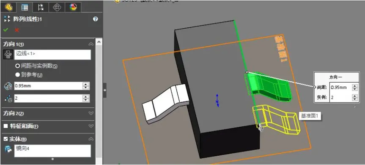
Task: Expand the 方向 2 section
Action: click(x=91, y=113)
